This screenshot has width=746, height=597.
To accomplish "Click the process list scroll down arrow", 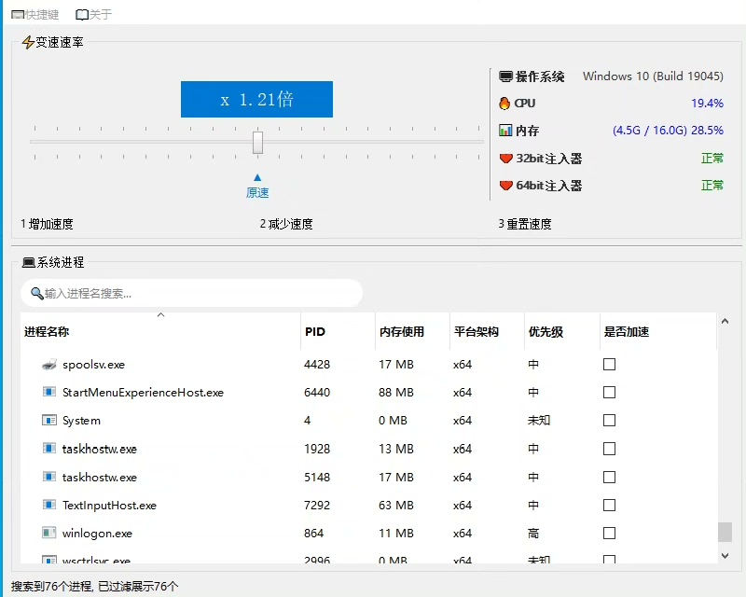I will [x=725, y=556].
